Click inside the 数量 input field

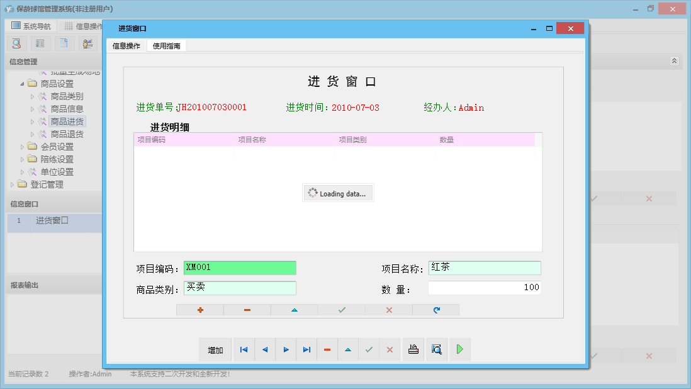pos(485,287)
